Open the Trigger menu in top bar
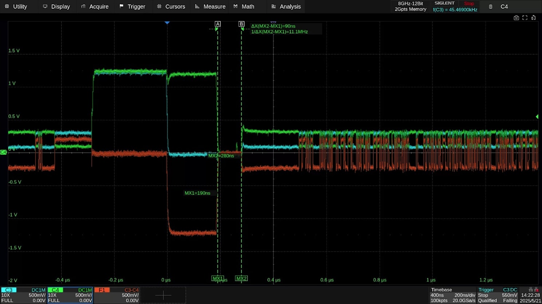542x304 pixels. point(132,7)
